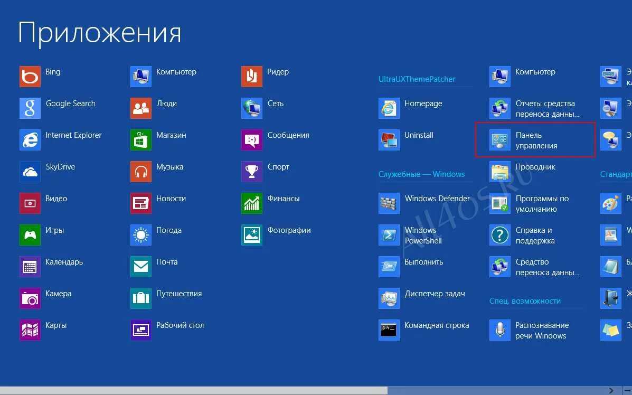Select the Рабочий стол label text

click(x=180, y=325)
